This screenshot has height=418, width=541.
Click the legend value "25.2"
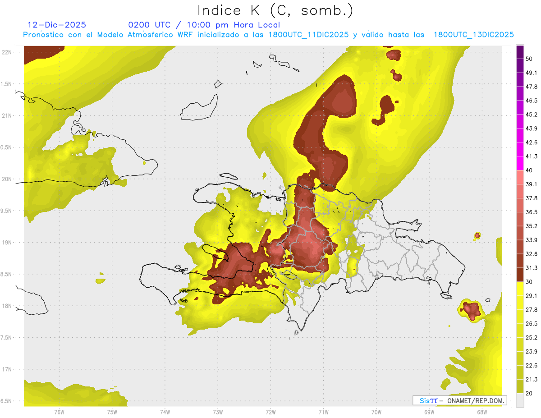[532, 338]
